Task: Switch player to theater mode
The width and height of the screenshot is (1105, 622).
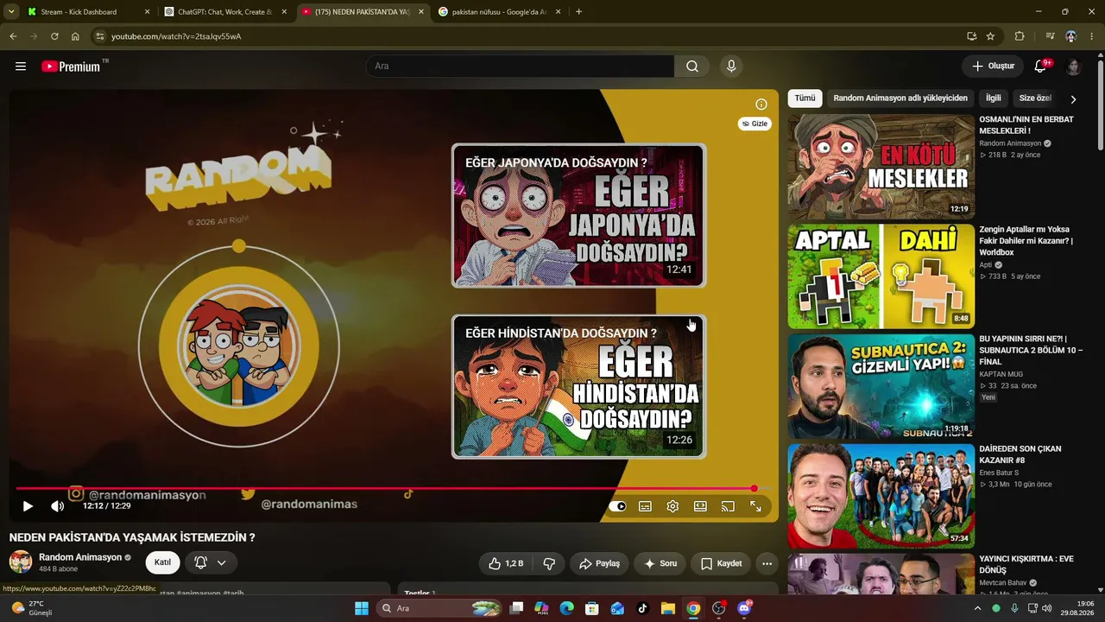Action: 700,506
